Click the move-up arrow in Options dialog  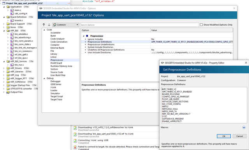[44, 25]
